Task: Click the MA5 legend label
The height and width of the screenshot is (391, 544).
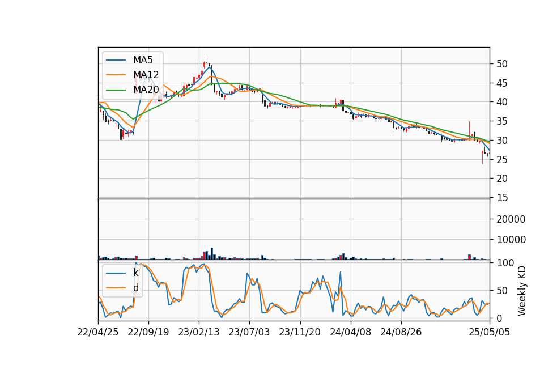Action: click(x=143, y=60)
